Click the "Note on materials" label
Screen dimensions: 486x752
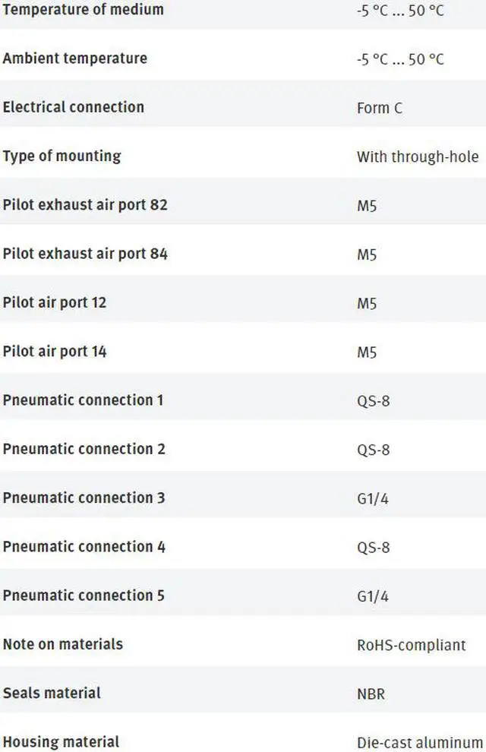click(x=62, y=644)
